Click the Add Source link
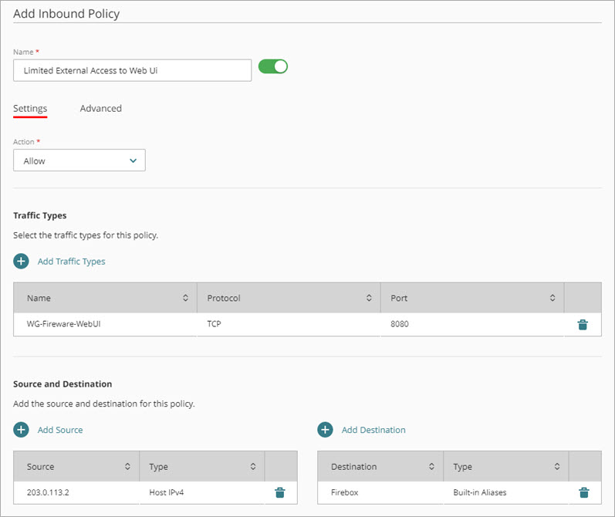This screenshot has width=615, height=517. pyautogui.click(x=60, y=430)
